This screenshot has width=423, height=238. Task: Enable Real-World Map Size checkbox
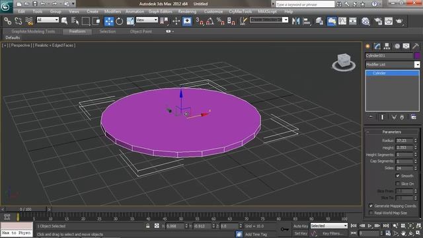coord(371,213)
